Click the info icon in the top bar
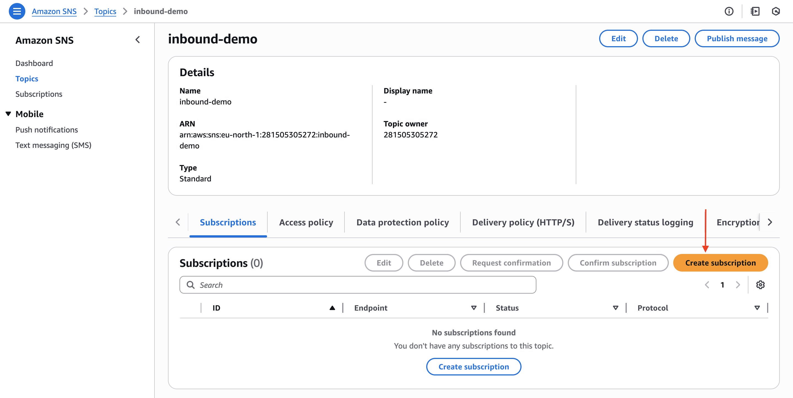This screenshot has width=793, height=398. click(x=729, y=11)
